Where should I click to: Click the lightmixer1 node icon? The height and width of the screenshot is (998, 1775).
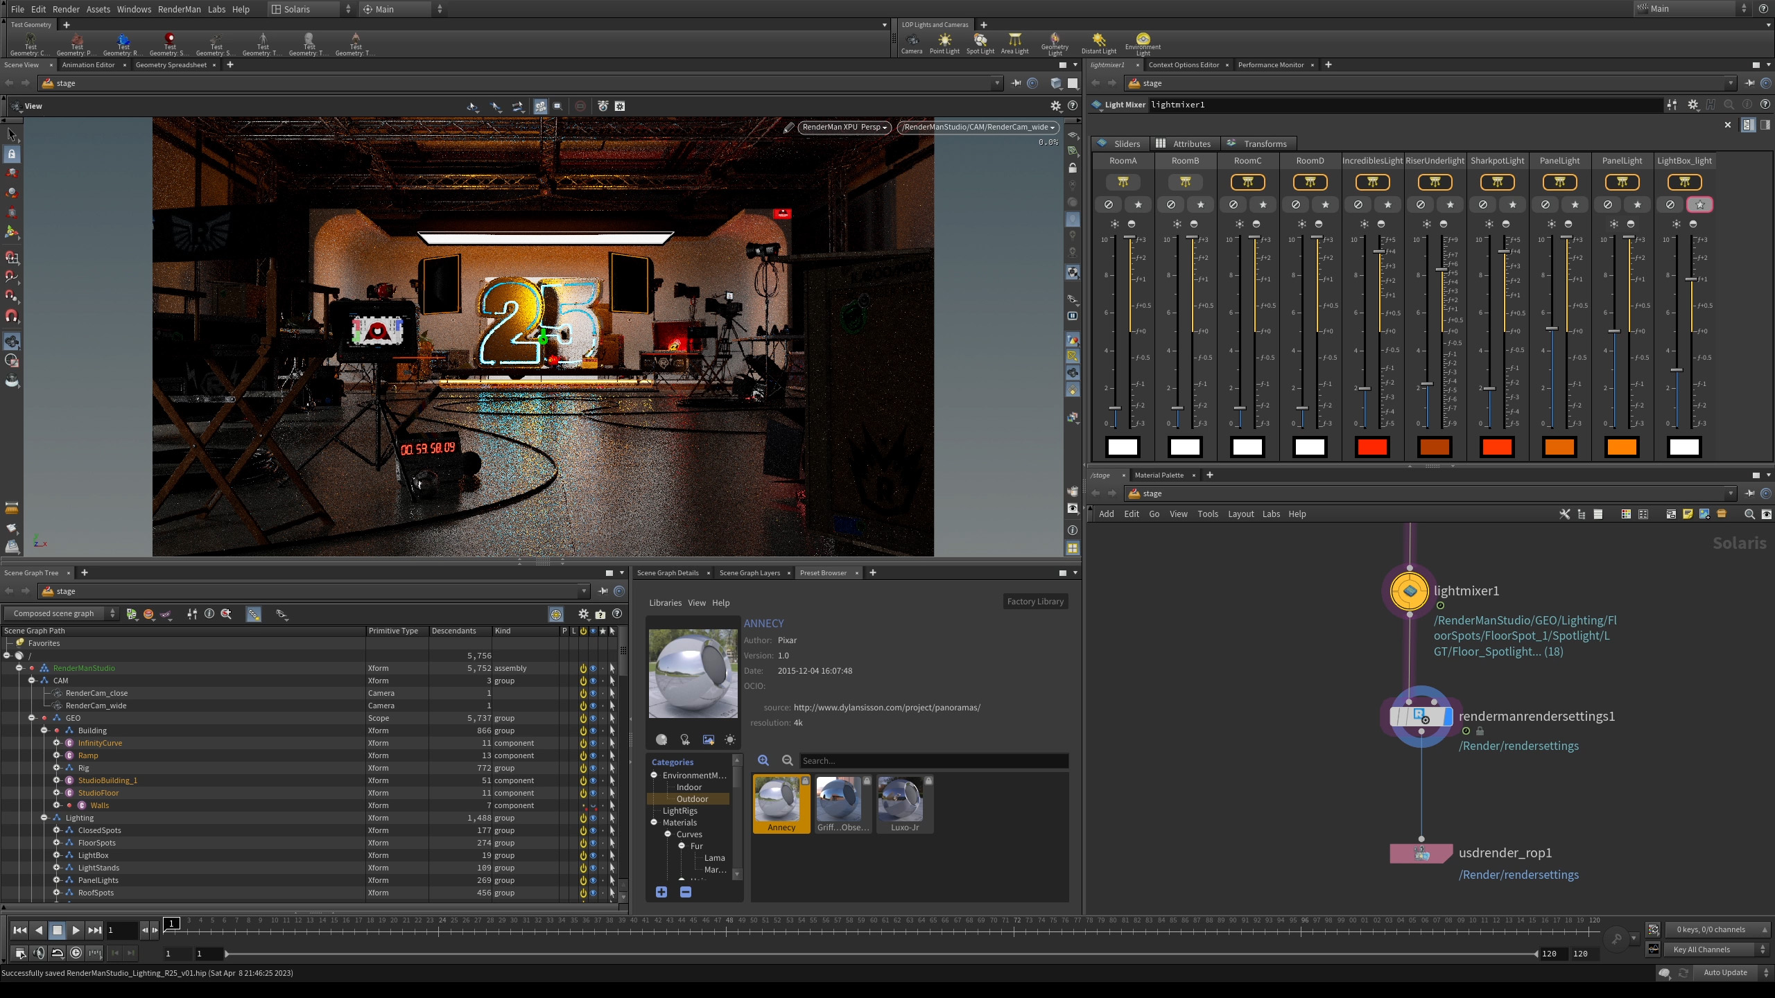(x=1409, y=591)
